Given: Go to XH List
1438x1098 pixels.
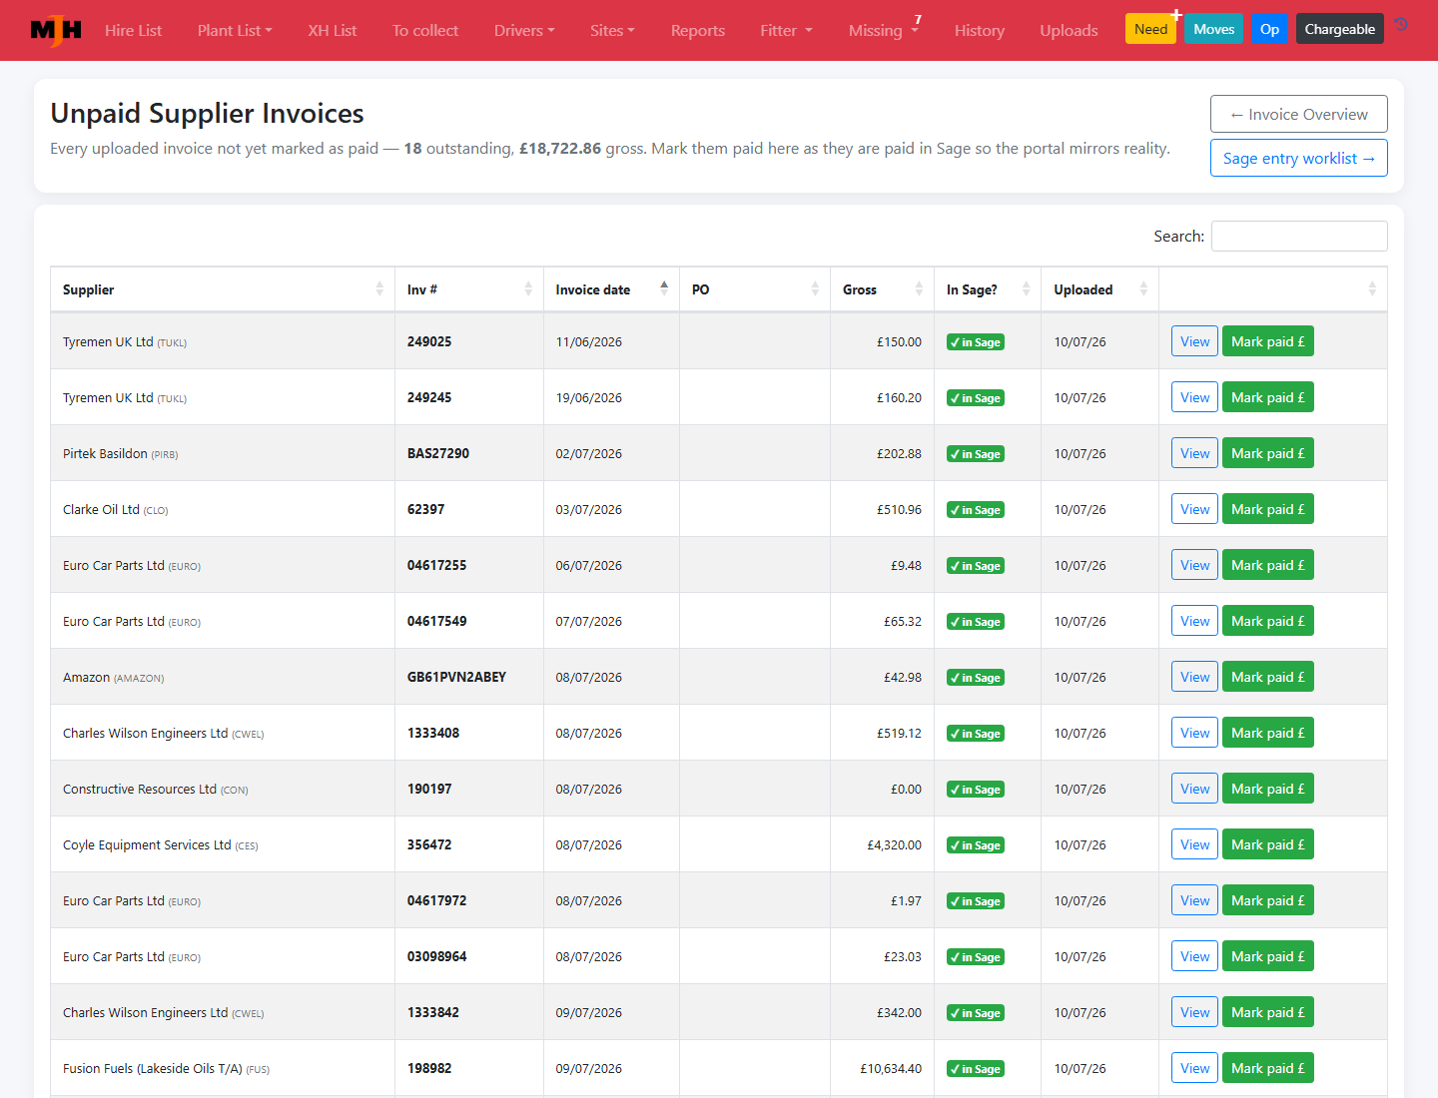Looking at the screenshot, I should (x=333, y=31).
